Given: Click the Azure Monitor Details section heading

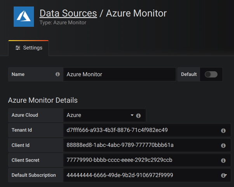Looking at the screenshot, I should 43,100.
